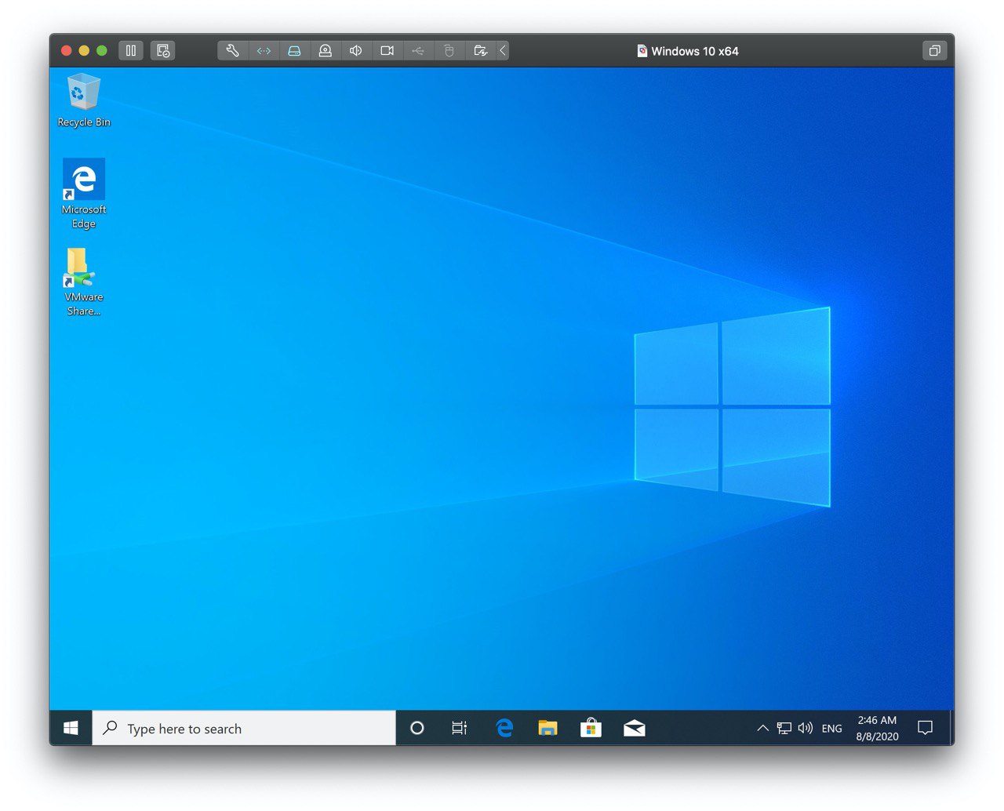This screenshot has height=811, width=1004.
Task: Click the Type here to search box
Action: pos(244,728)
